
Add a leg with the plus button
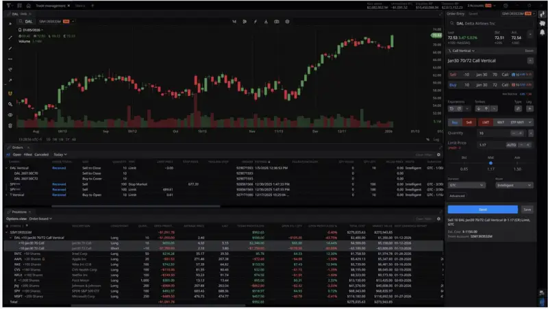tap(530, 109)
